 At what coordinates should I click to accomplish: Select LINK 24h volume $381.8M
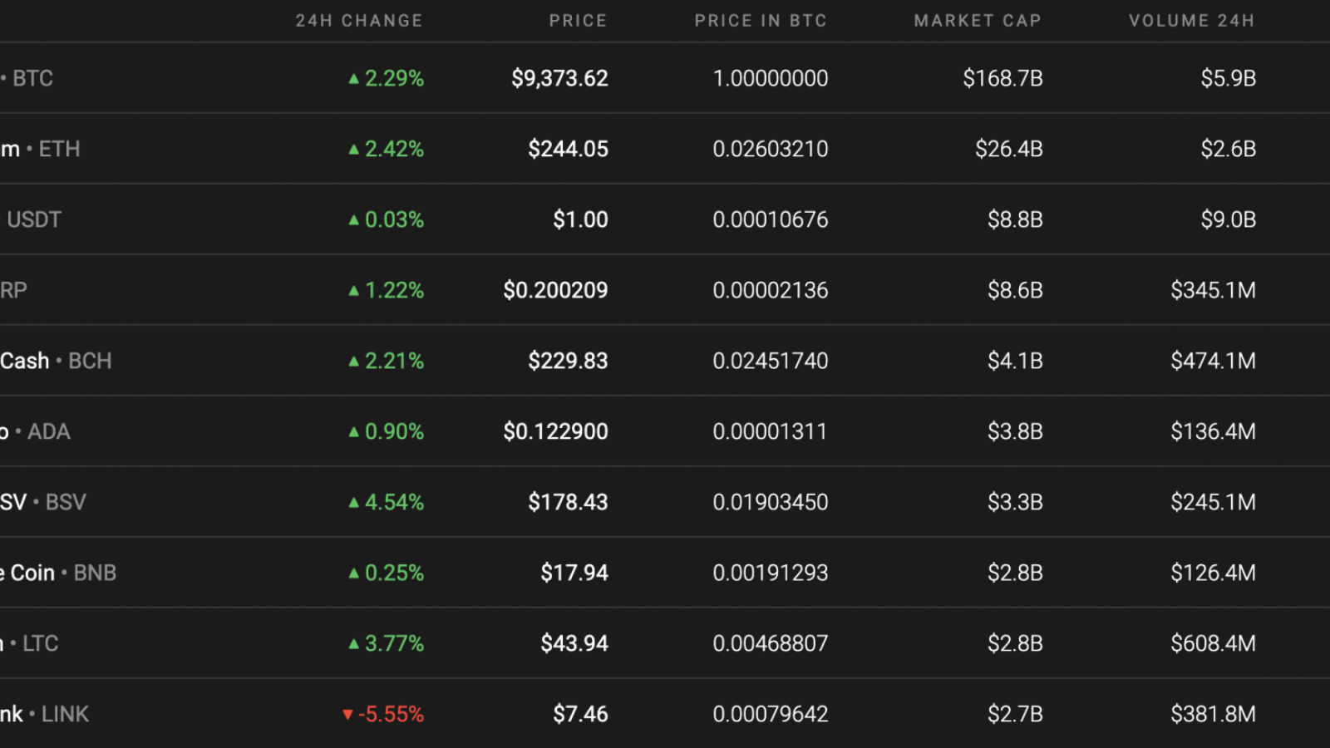pos(1213,714)
